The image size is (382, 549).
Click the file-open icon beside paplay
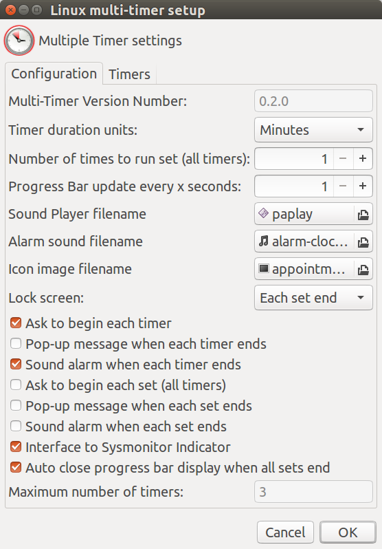click(x=363, y=214)
